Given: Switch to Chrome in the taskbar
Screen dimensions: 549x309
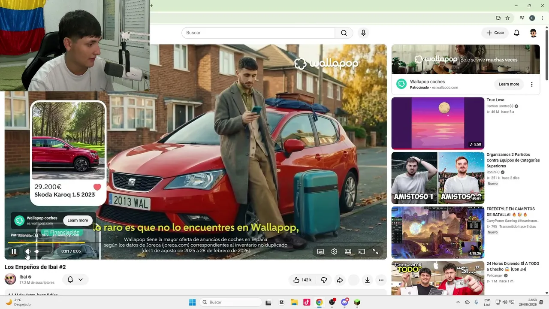Looking at the screenshot, I should point(319,302).
